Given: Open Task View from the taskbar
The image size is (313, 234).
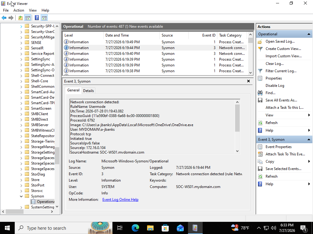Looking at the screenshot, I should tap(120, 228).
